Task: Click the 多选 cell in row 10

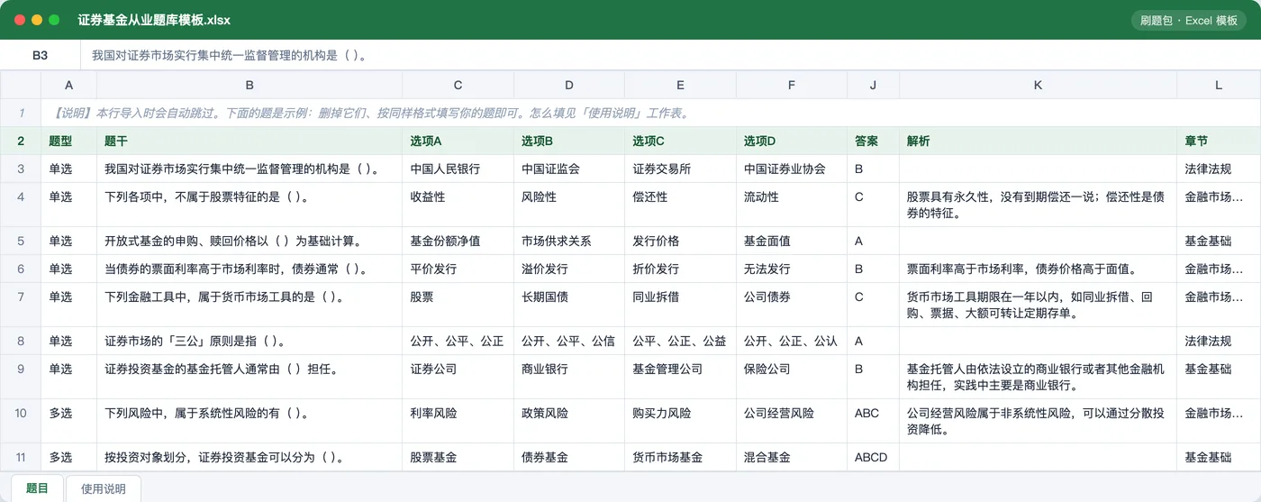Action: [68, 421]
